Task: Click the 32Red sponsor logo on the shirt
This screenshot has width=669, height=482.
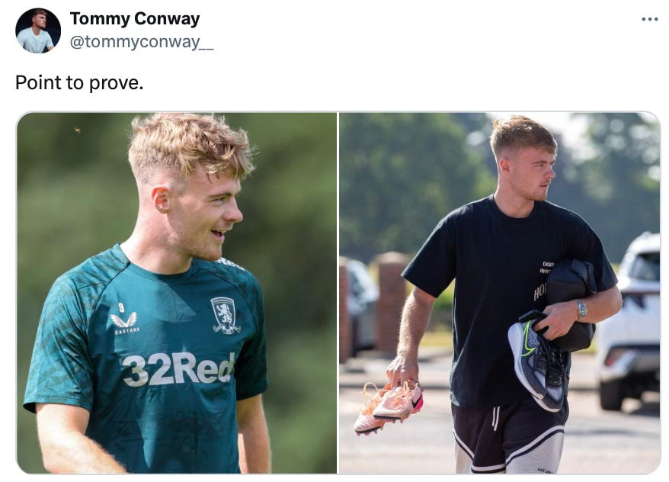Action: 178,369
